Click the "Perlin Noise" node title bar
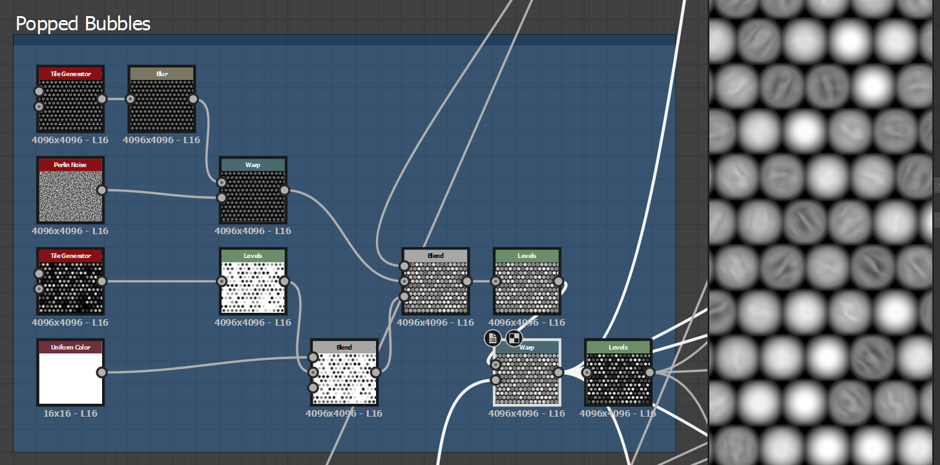The width and height of the screenshot is (940, 465). (x=70, y=165)
